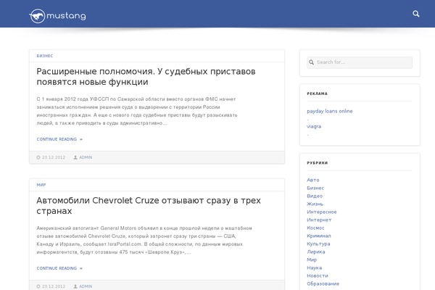Open the 'mustang' site title text
Viewport: 435px width, 290px height.
[x=66, y=16]
